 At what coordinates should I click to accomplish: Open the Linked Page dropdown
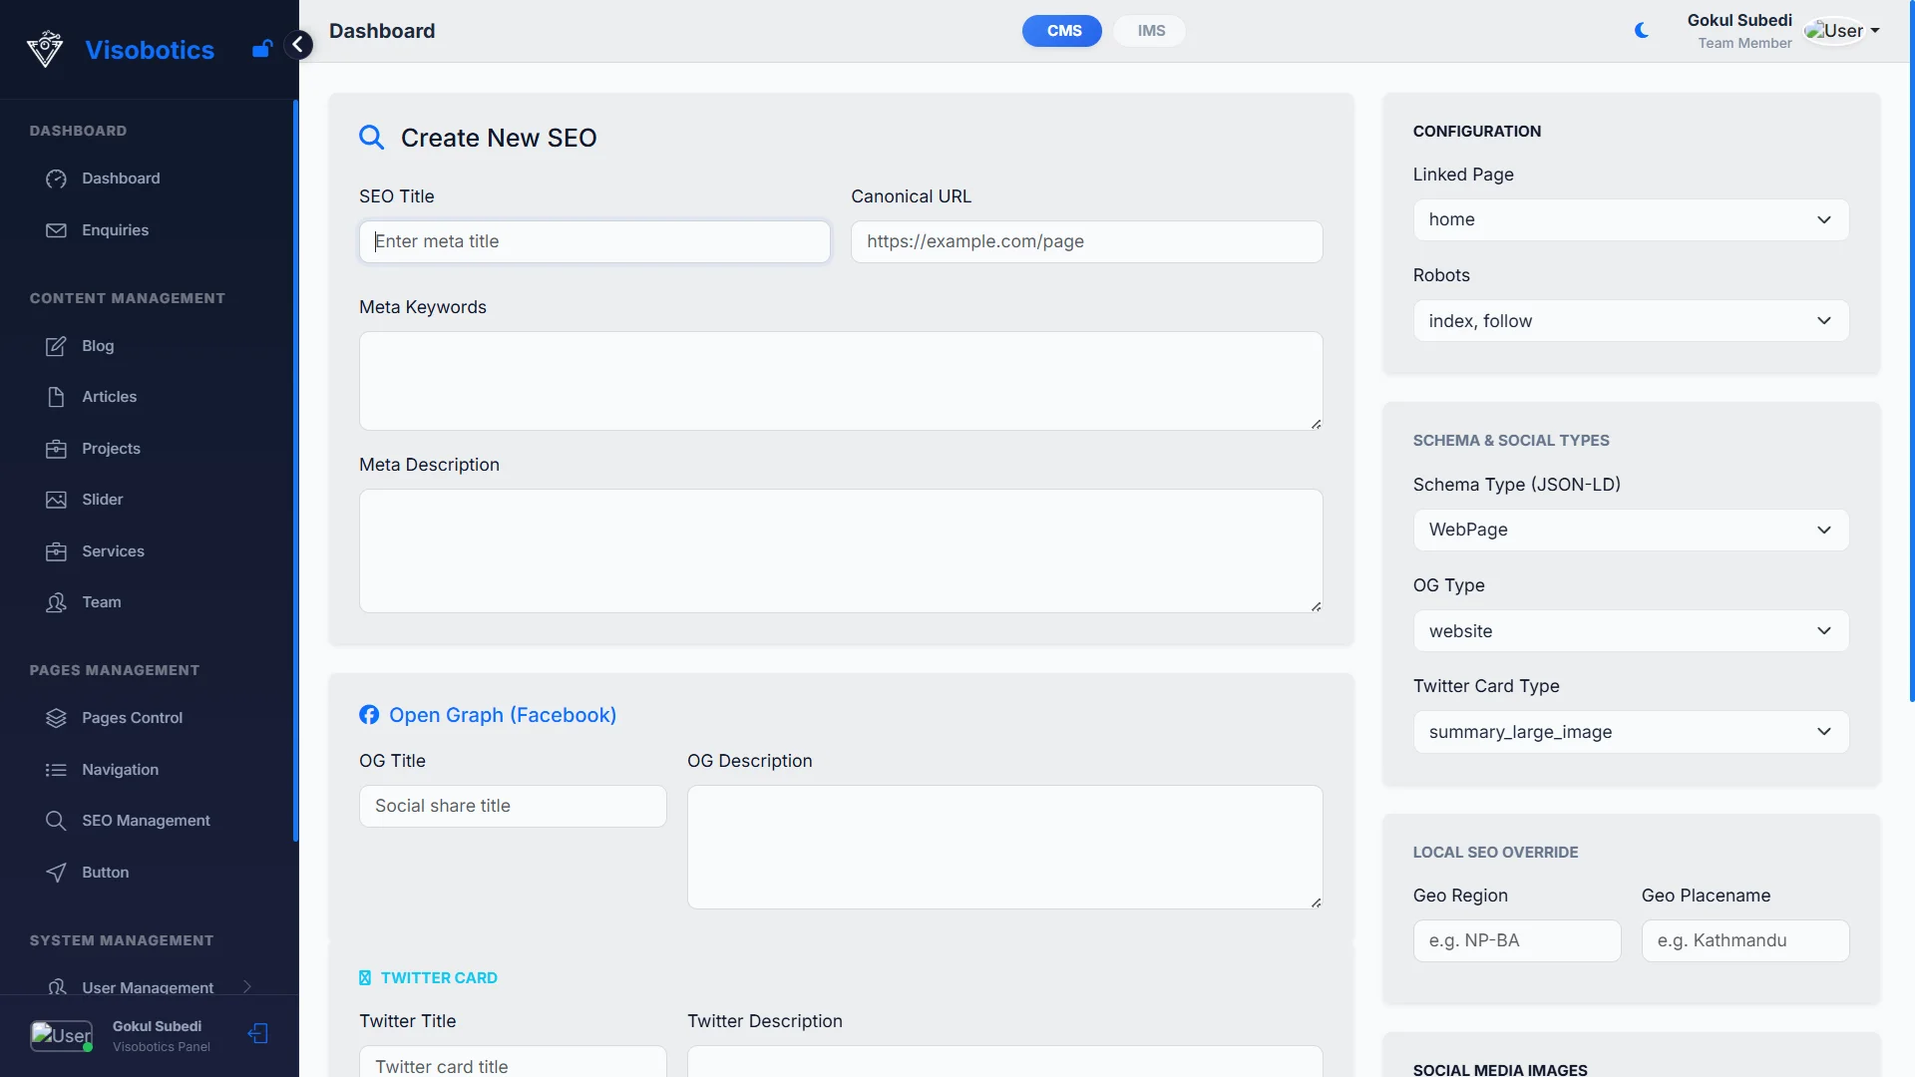click(x=1630, y=220)
